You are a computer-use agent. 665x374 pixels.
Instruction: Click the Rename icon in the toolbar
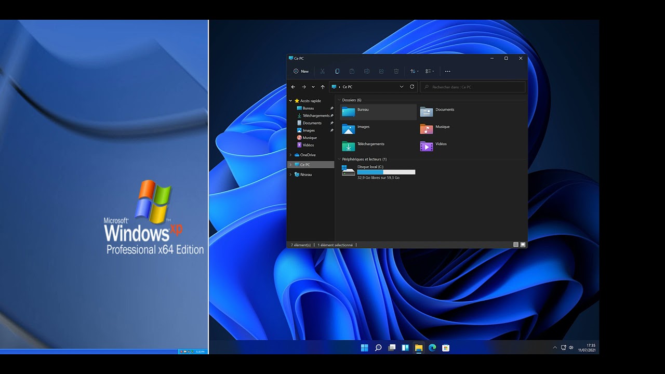[x=367, y=71]
